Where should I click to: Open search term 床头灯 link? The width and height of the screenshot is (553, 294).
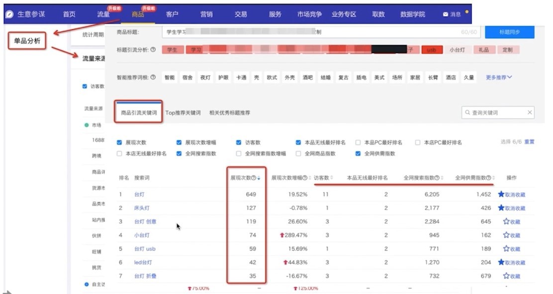(x=142, y=208)
